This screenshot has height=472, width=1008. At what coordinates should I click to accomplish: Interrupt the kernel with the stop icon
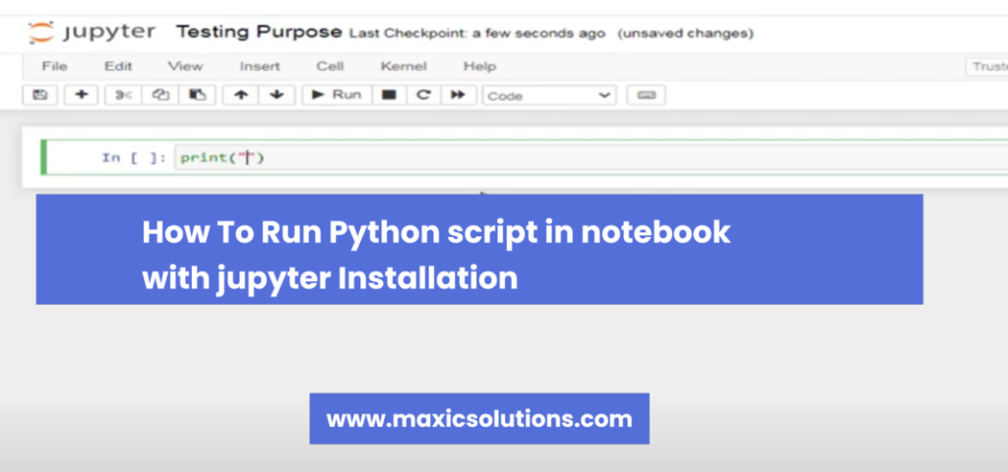[x=388, y=95]
